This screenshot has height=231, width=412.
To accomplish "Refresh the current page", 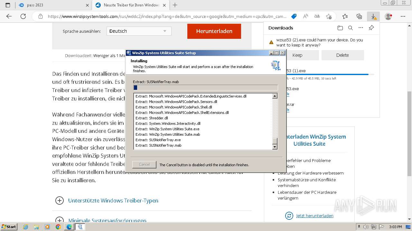I will point(23,16).
